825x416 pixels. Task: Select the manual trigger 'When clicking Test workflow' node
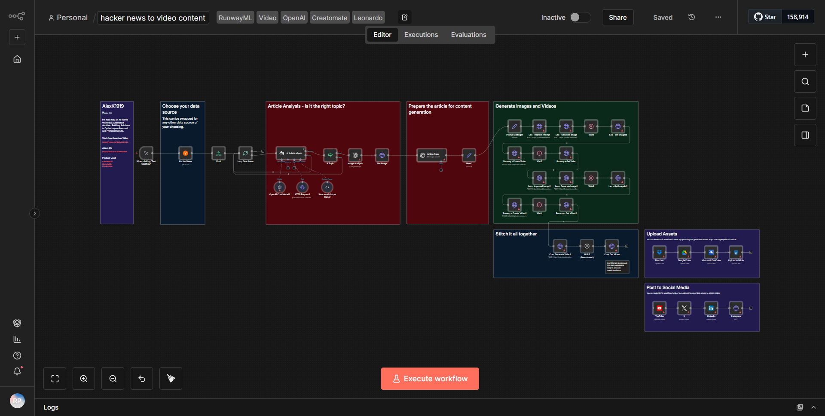146,153
